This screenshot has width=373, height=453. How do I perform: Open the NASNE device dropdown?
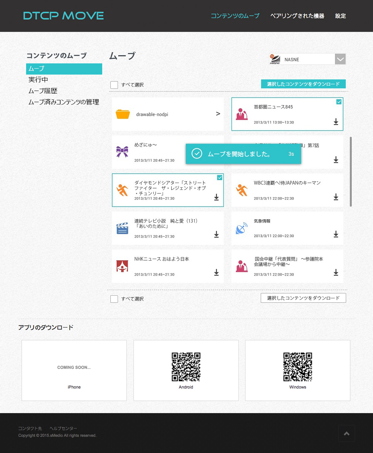(x=340, y=59)
